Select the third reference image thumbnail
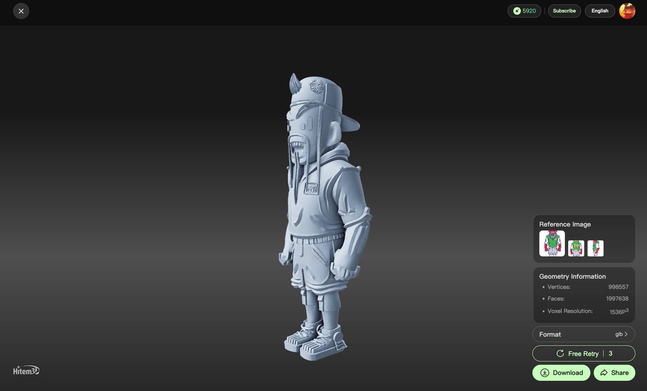Viewport: 647px width, 391px height. (x=595, y=248)
